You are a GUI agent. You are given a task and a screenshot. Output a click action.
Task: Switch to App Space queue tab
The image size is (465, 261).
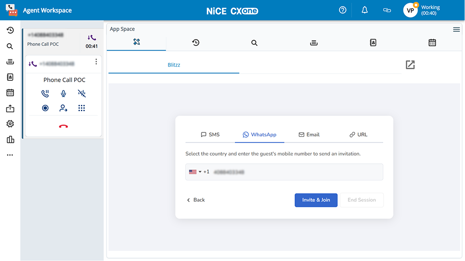[x=314, y=43]
